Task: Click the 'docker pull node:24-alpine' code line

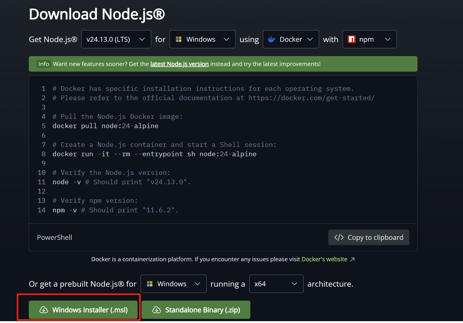Action: click(x=105, y=126)
